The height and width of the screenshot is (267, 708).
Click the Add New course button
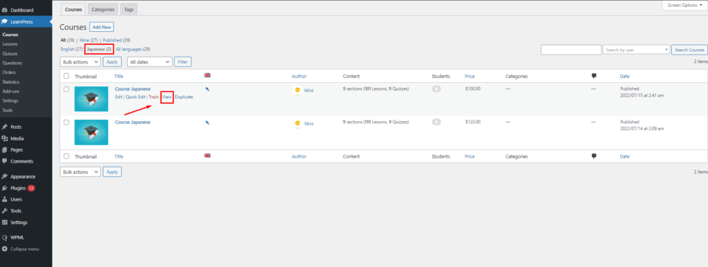[102, 27]
